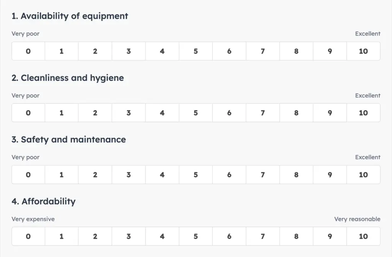Pick 3 for Safety and maintenance
The height and width of the screenshot is (257, 392).
(129, 175)
